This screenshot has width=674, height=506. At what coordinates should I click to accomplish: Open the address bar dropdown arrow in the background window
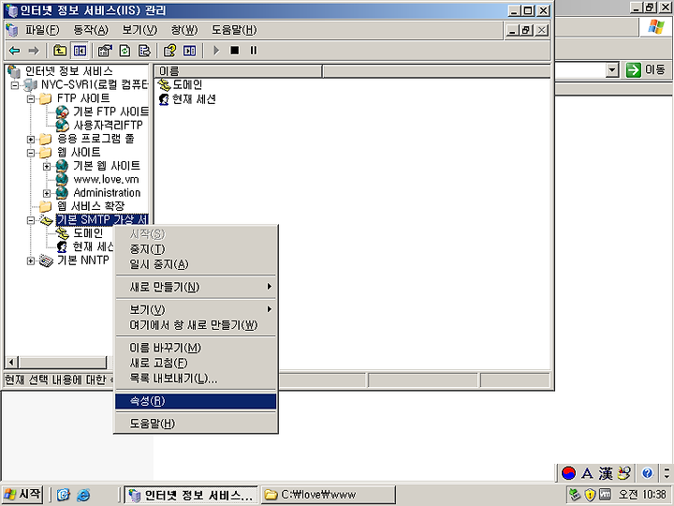click(612, 69)
